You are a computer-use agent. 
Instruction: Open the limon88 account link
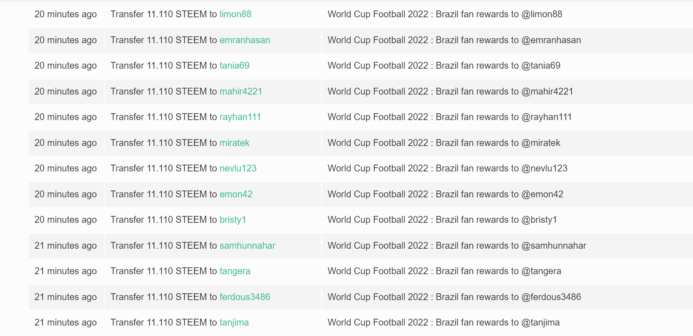235,14
